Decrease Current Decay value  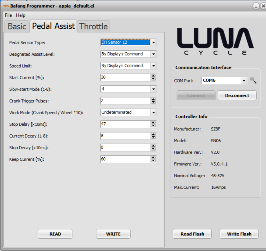[153, 137]
